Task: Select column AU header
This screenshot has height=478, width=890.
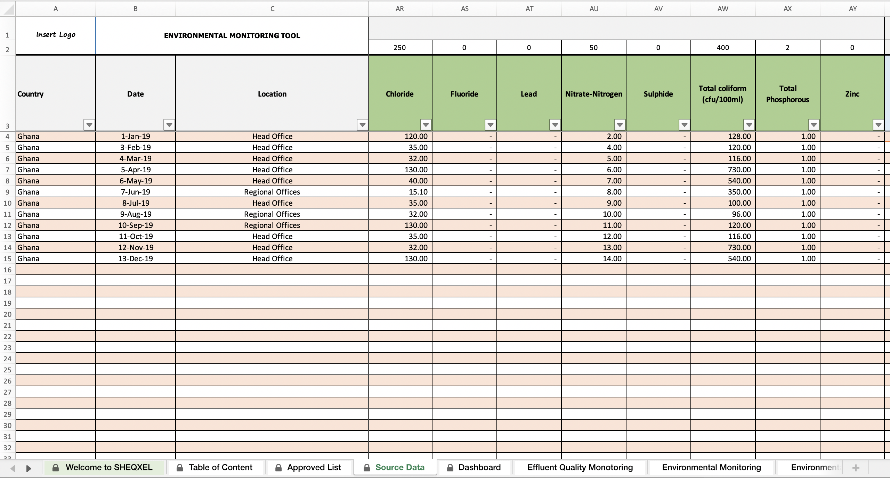Action: pyautogui.click(x=594, y=9)
